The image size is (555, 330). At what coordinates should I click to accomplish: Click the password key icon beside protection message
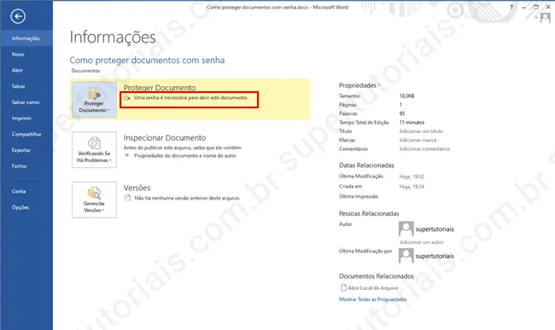[x=127, y=98]
